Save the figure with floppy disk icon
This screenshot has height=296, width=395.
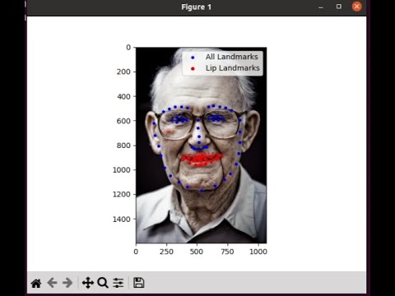(x=138, y=283)
